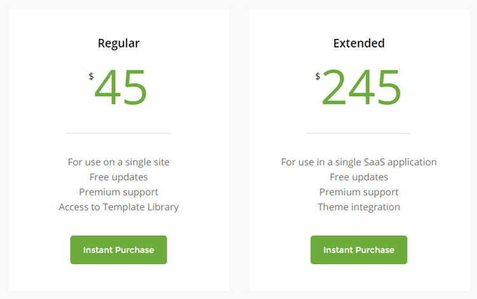
Task: Click 'Premium support' in Extended card
Action: coord(359,192)
